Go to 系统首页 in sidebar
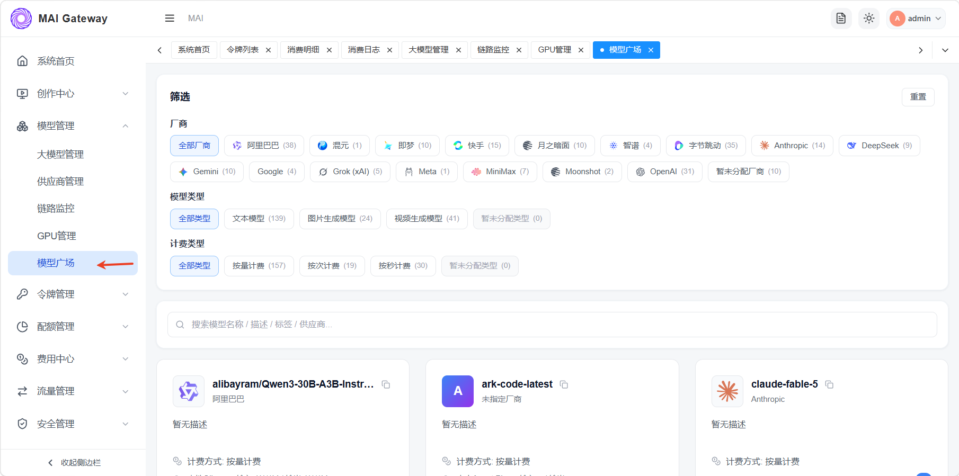The height and width of the screenshot is (476, 959). pyautogui.click(x=73, y=61)
